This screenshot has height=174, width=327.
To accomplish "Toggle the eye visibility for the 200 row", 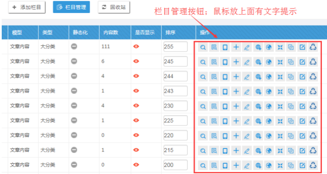I will point(136,164).
